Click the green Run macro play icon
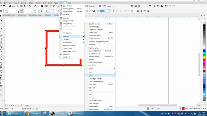The image size is (207, 116). click(154, 6)
